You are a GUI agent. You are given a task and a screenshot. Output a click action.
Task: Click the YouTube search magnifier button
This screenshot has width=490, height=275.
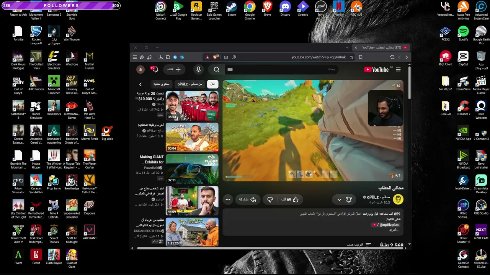pyautogui.click(x=216, y=70)
